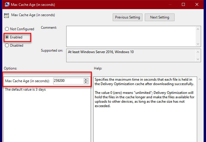Maximize the Max Cache Age window
Image resolution: width=206 pixels, height=142 pixels.
183,4
